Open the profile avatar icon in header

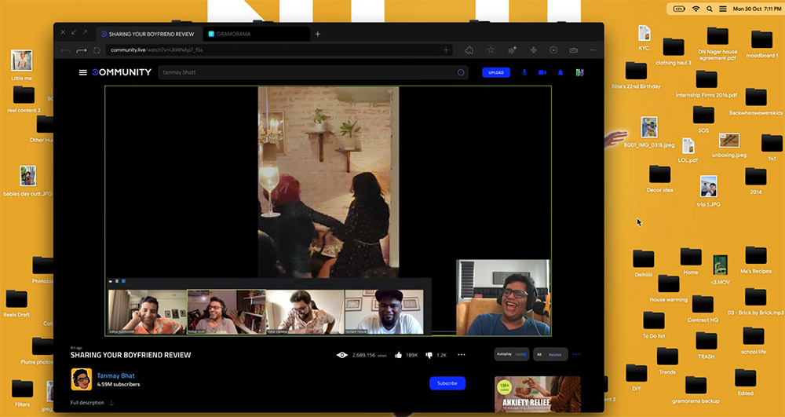point(579,72)
